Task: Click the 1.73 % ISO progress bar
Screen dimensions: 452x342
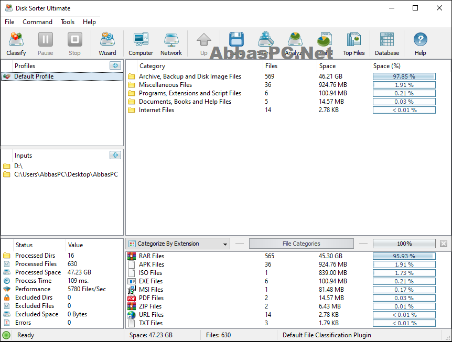Action: (x=404, y=273)
